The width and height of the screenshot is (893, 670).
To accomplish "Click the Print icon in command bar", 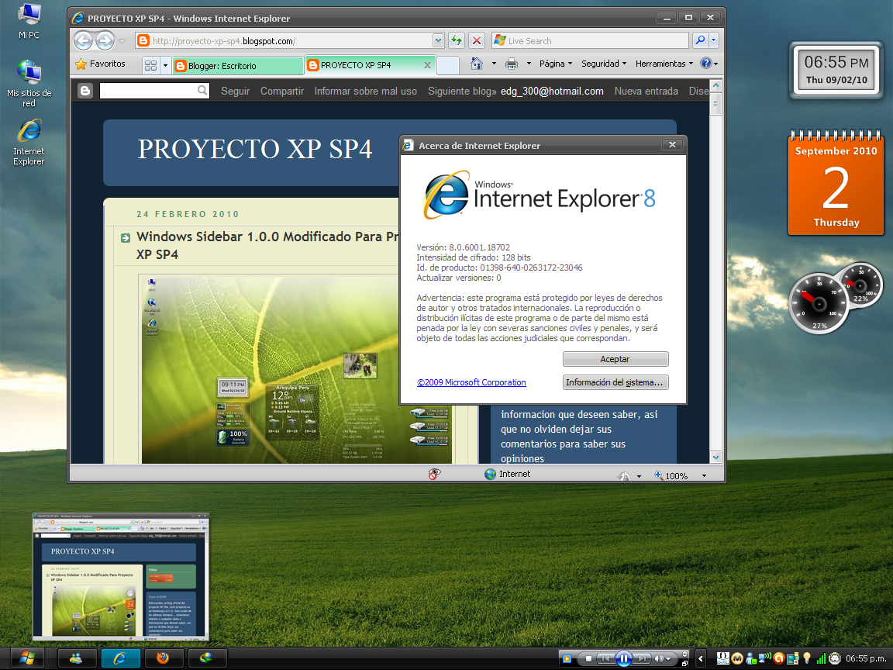I will [512, 64].
